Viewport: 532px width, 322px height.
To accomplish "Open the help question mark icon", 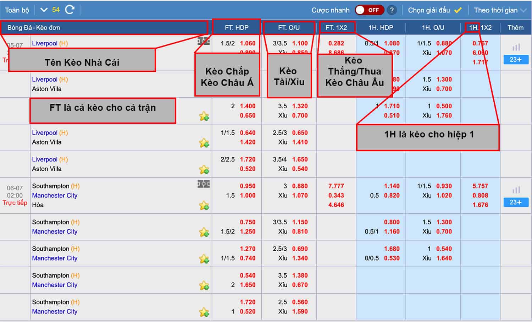I will (x=392, y=10).
